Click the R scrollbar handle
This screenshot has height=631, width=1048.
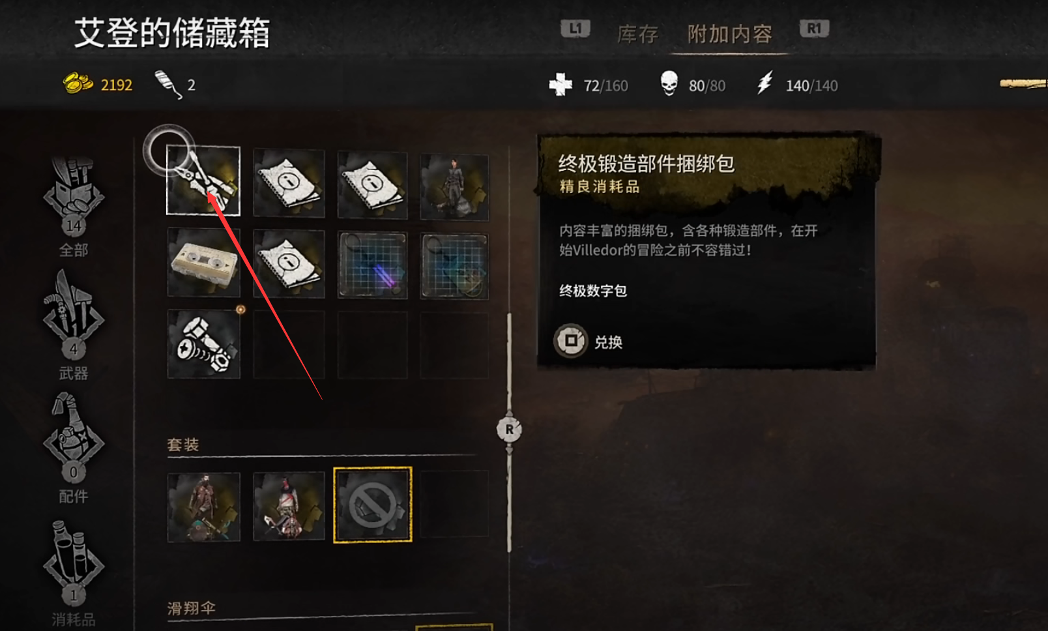(x=509, y=429)
